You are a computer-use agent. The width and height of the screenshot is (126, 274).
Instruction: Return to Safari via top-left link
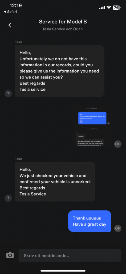coord(10,12)
